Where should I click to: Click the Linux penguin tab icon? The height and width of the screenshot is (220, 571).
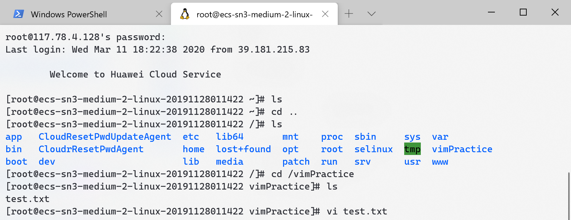(x=185, y=14)
